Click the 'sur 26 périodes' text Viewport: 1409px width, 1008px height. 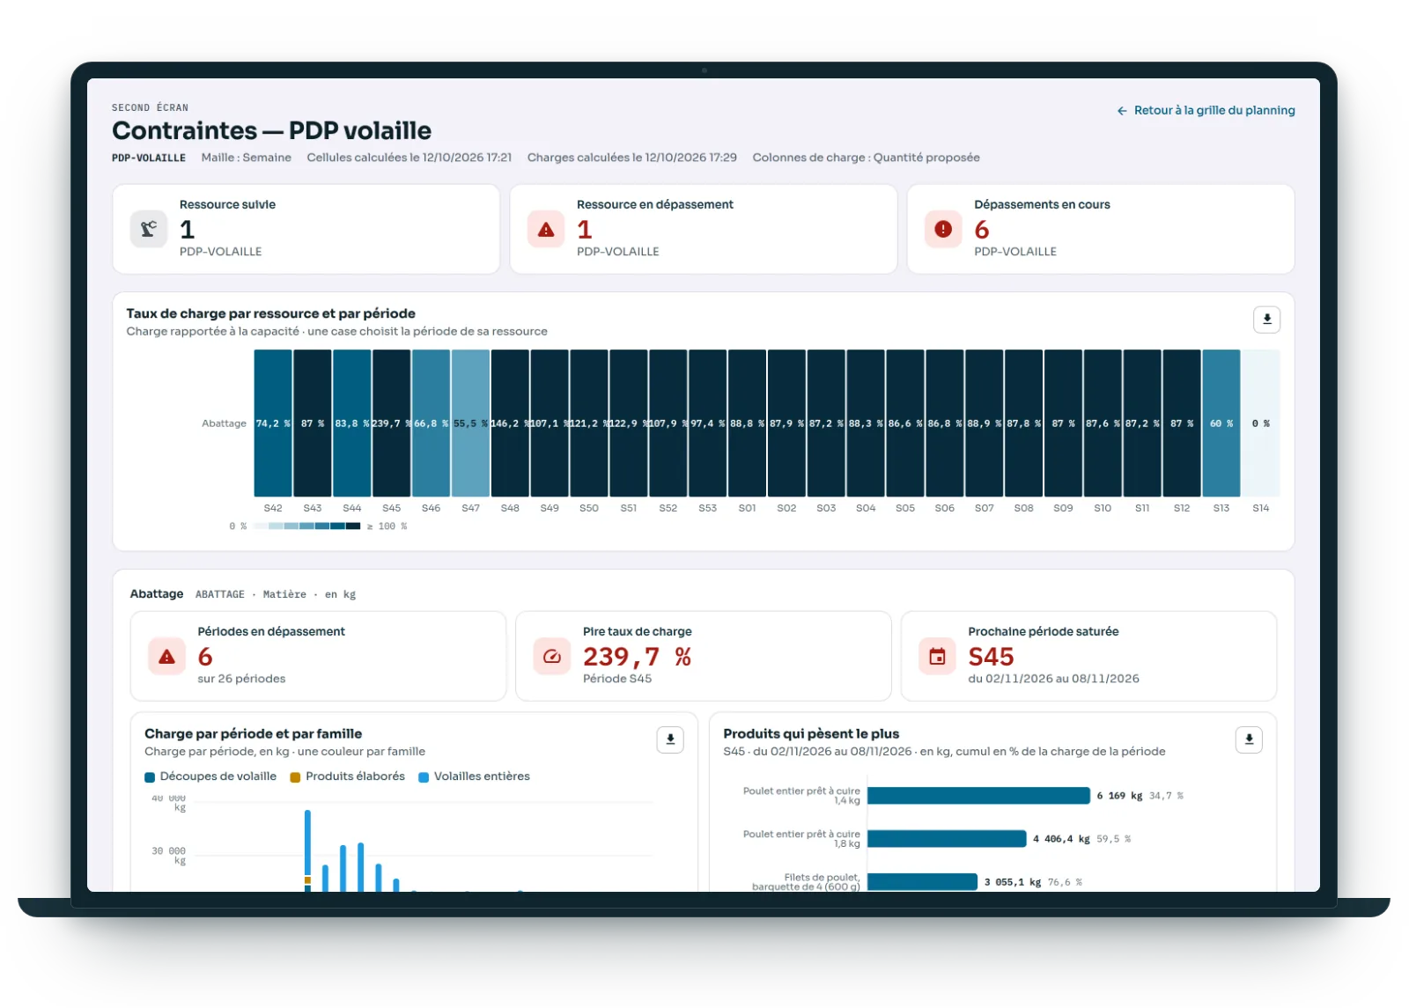coord(241,679)
